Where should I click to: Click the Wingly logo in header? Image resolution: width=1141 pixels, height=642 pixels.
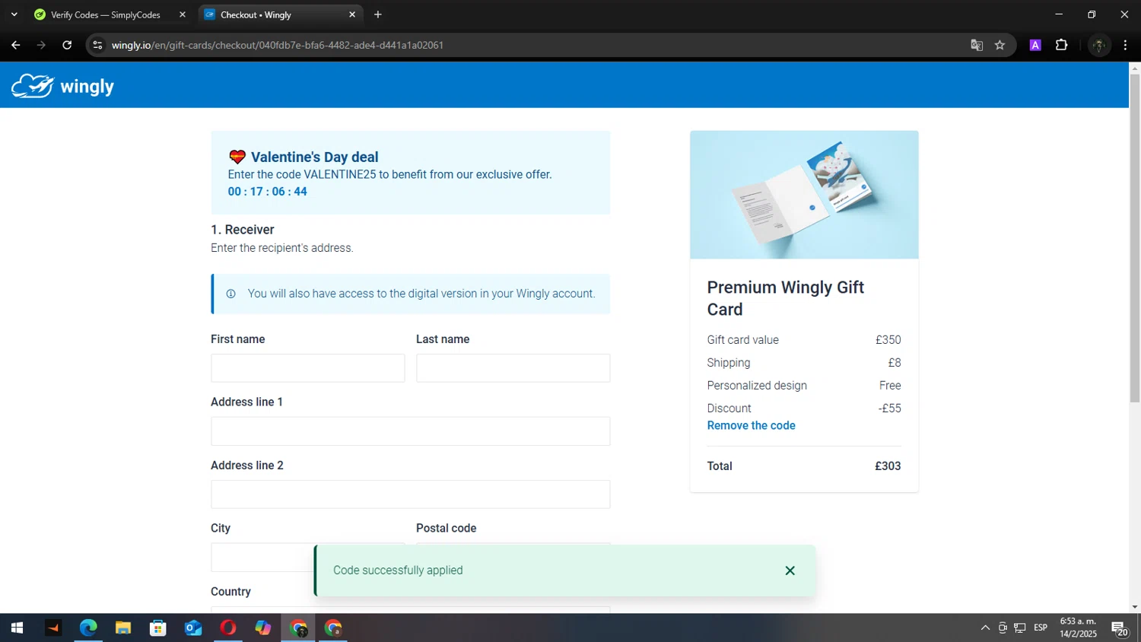[x=62, y=86]
